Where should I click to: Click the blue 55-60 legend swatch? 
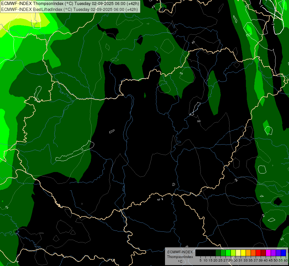[x=283, y=253]
